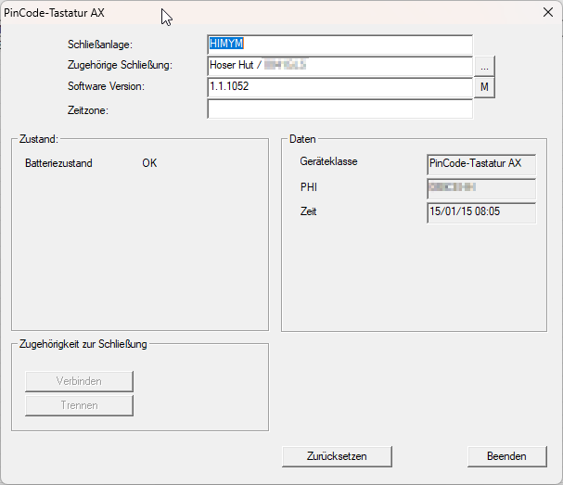Click the Zugehörige Schließung text field
The width and height of the screenshot is (563, 485).
point(339,66)
